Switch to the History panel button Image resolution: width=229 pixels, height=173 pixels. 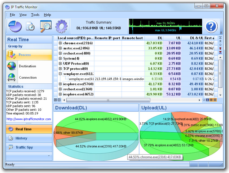[x=21, y=138]
